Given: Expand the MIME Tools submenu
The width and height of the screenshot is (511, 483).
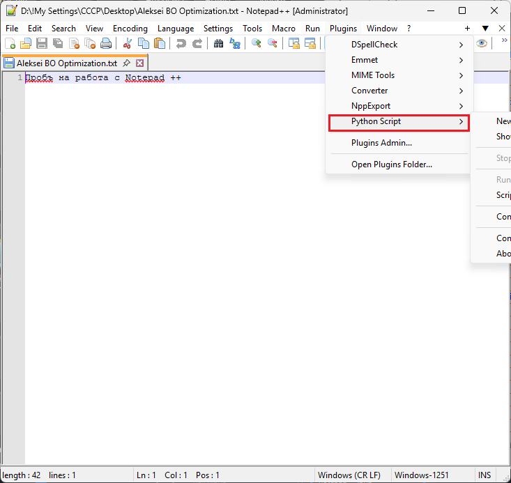Looking at the screenshot, I should pos(399,75).
